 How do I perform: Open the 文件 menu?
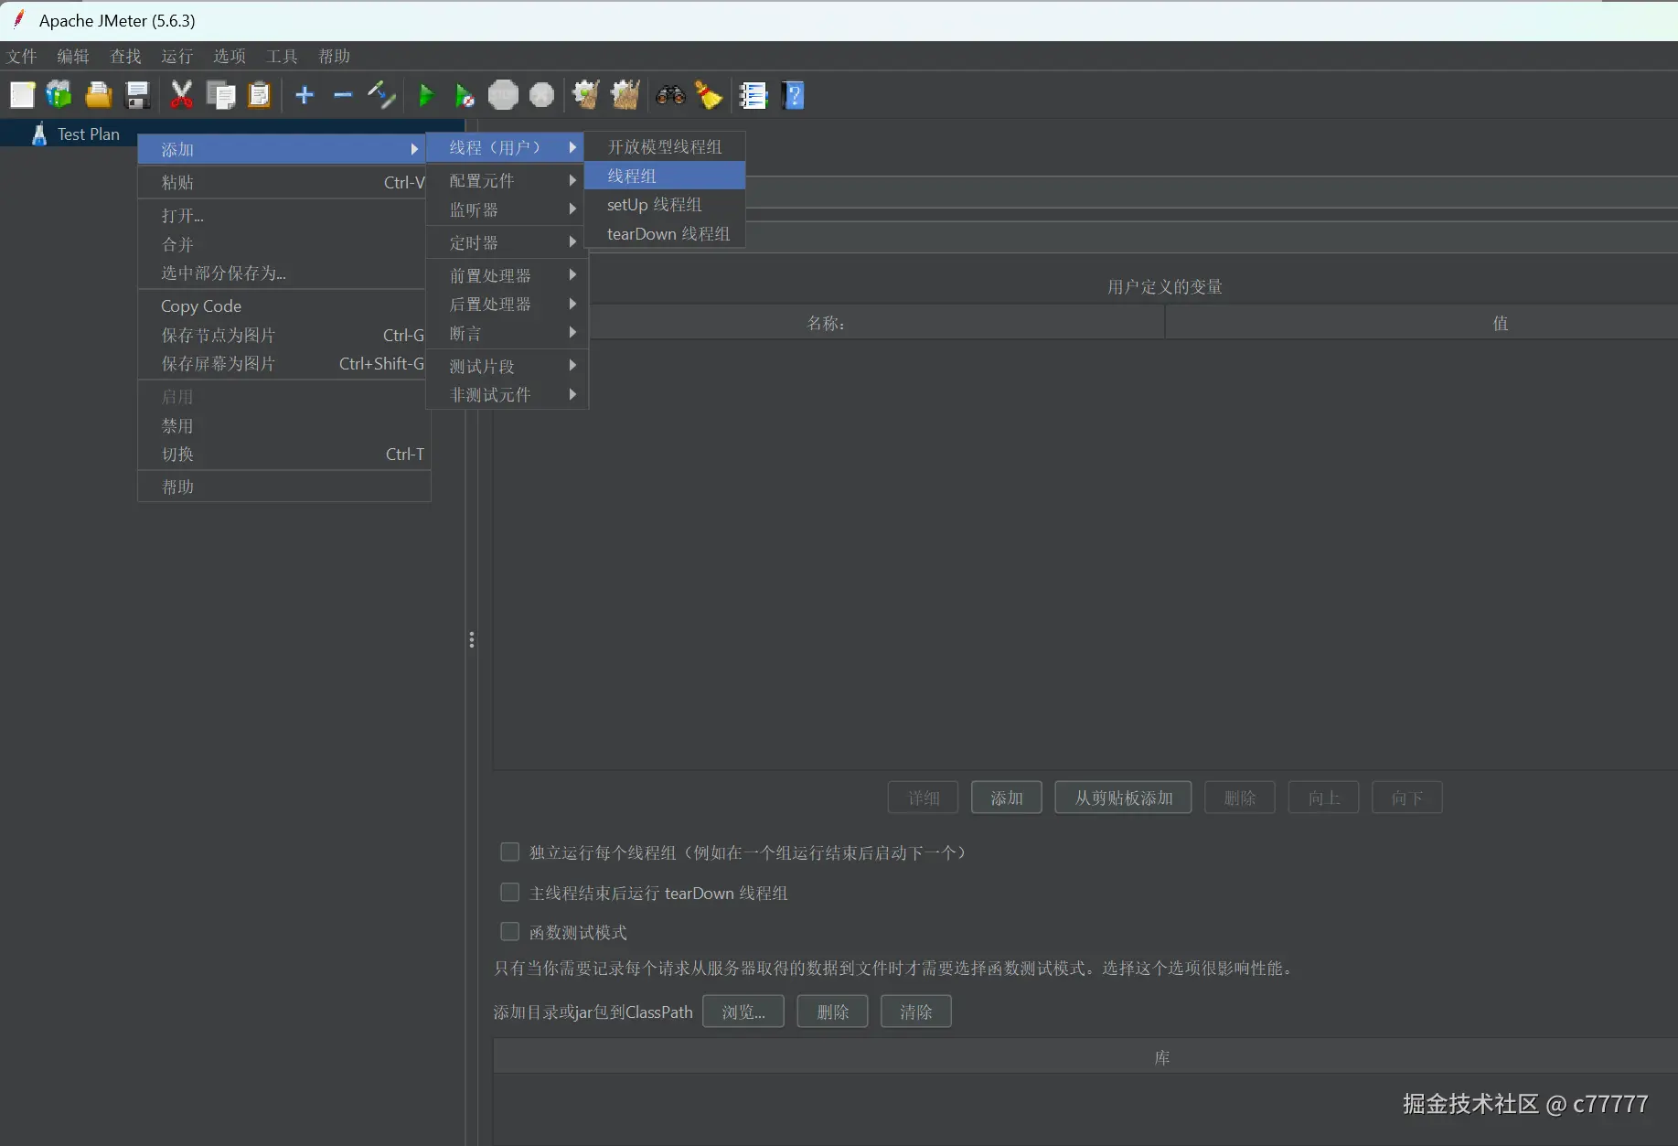[x=22, y=57]
